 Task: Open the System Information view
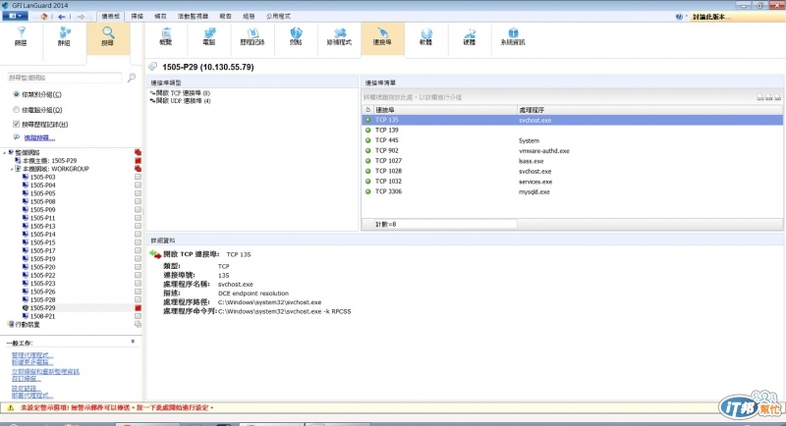point(513,37)
